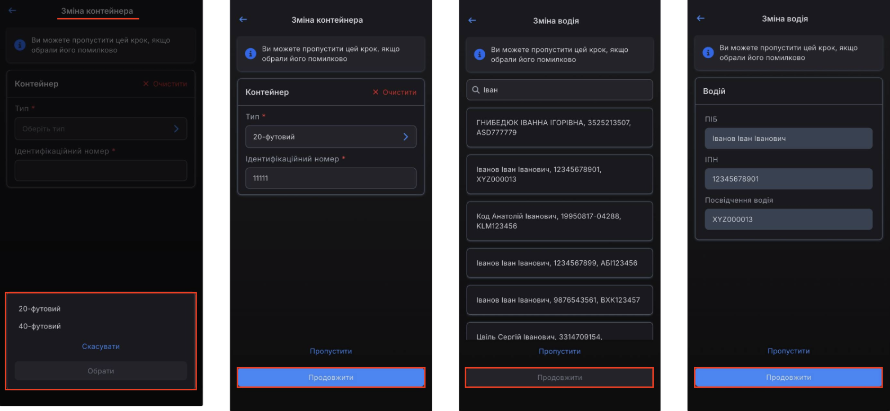This screenshot has height=411, width=890.
Task: Select 20-футовий option in the picker
Action: (40, 308)
